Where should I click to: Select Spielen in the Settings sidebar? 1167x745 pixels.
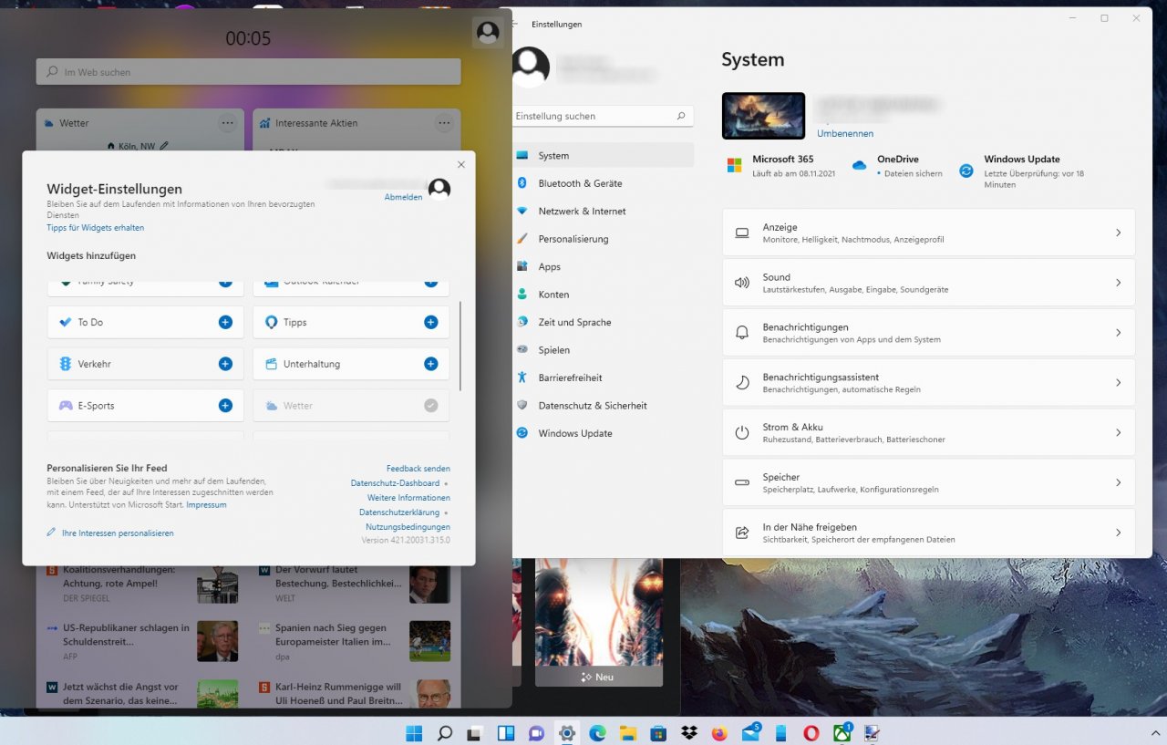[603, 350]
